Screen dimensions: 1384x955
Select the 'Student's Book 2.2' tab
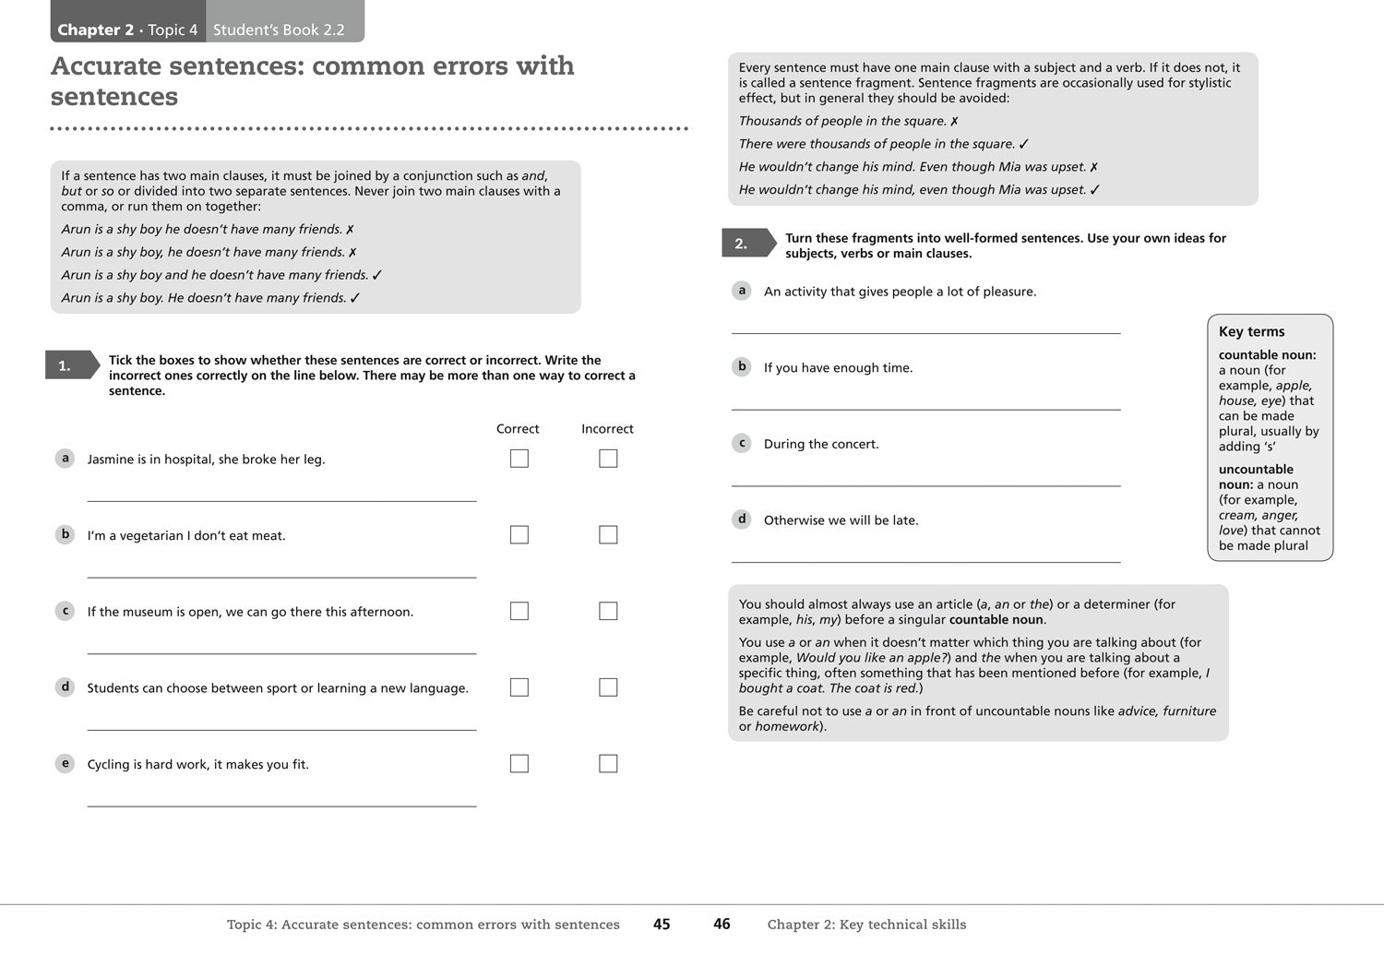(279, 30)
